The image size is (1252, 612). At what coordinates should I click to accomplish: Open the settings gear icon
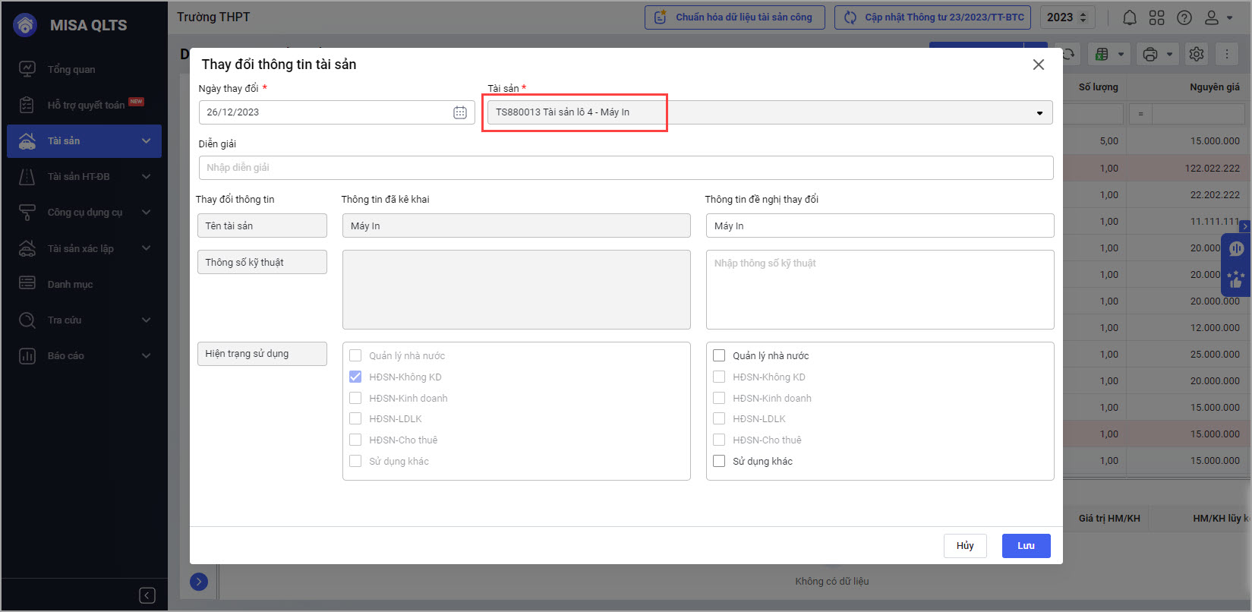pyautogui.click(x=1197, y=54)
